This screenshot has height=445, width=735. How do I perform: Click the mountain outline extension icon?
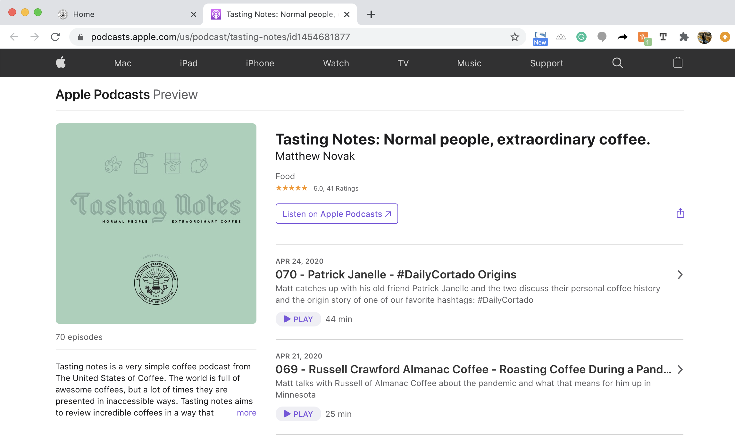pyautogui.click(x=561, y=37)
